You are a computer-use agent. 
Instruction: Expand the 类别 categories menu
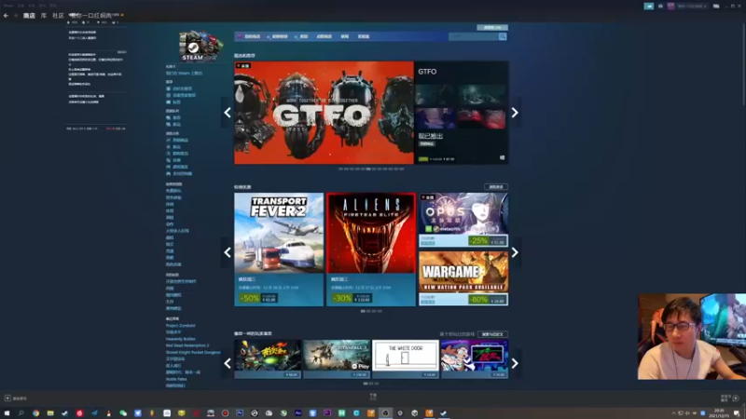pos(302,36)
